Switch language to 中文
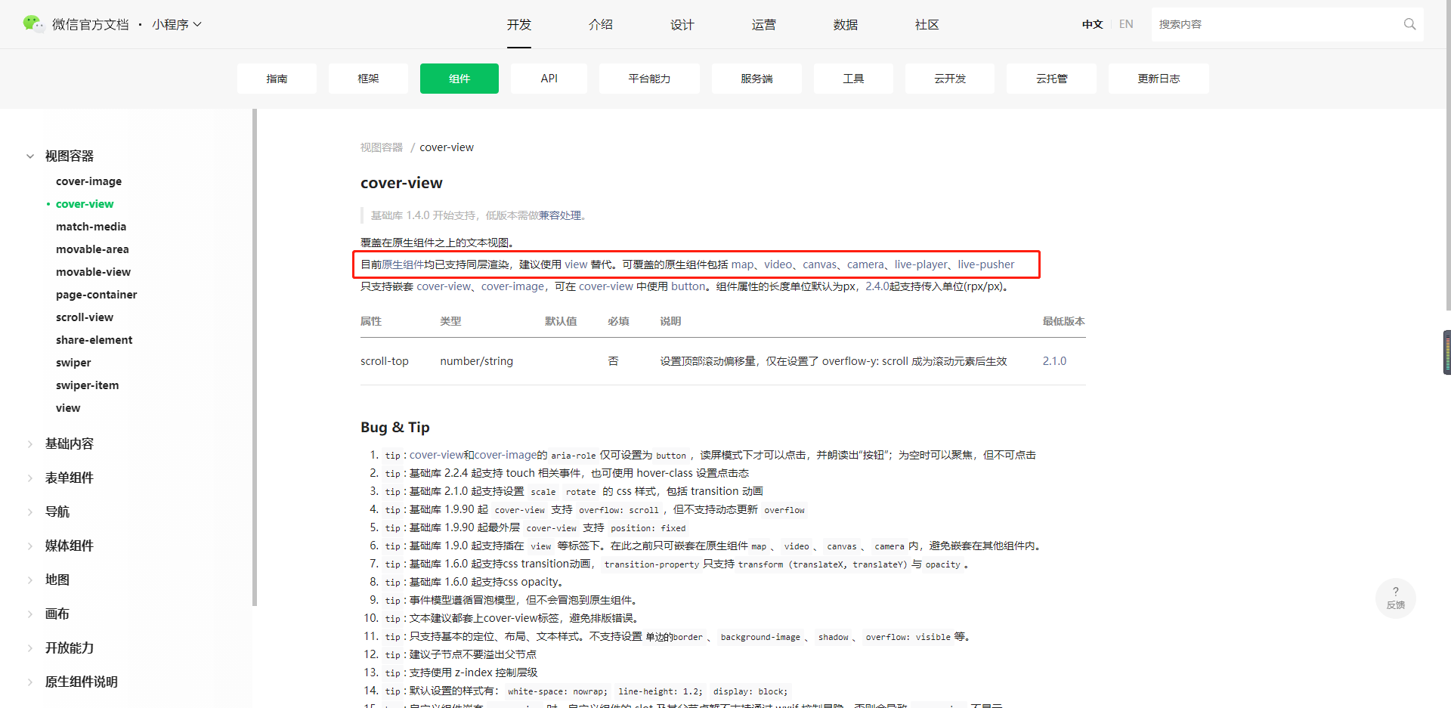Viewport: 1451px width, 708px height. click(x=1092, y=24)
